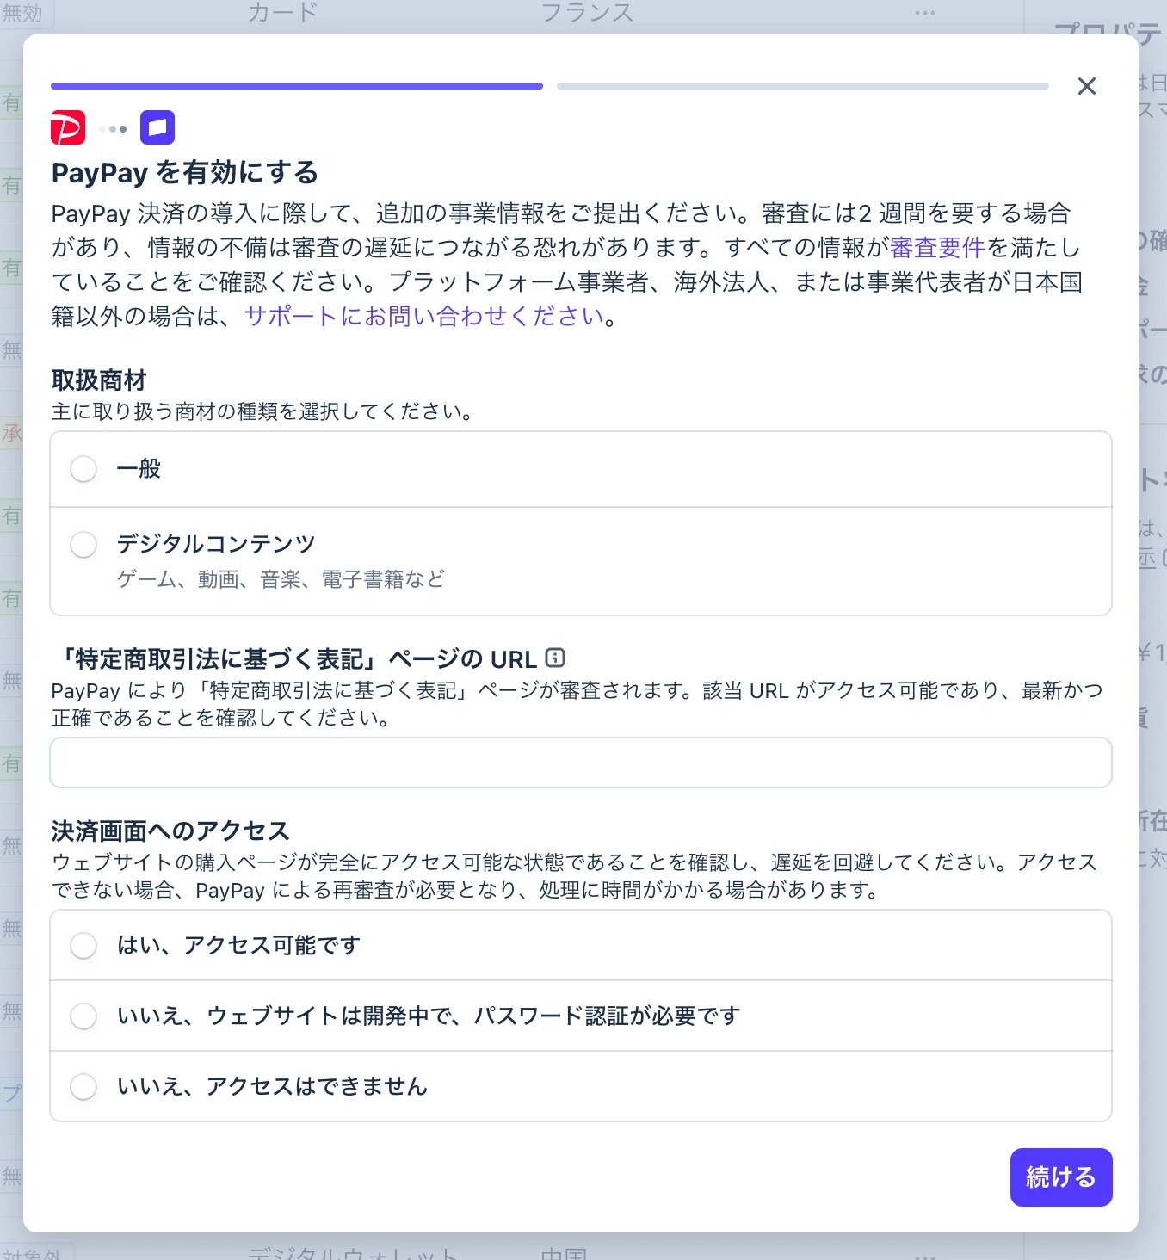Open the 審査要件 link

click(937, 248)
